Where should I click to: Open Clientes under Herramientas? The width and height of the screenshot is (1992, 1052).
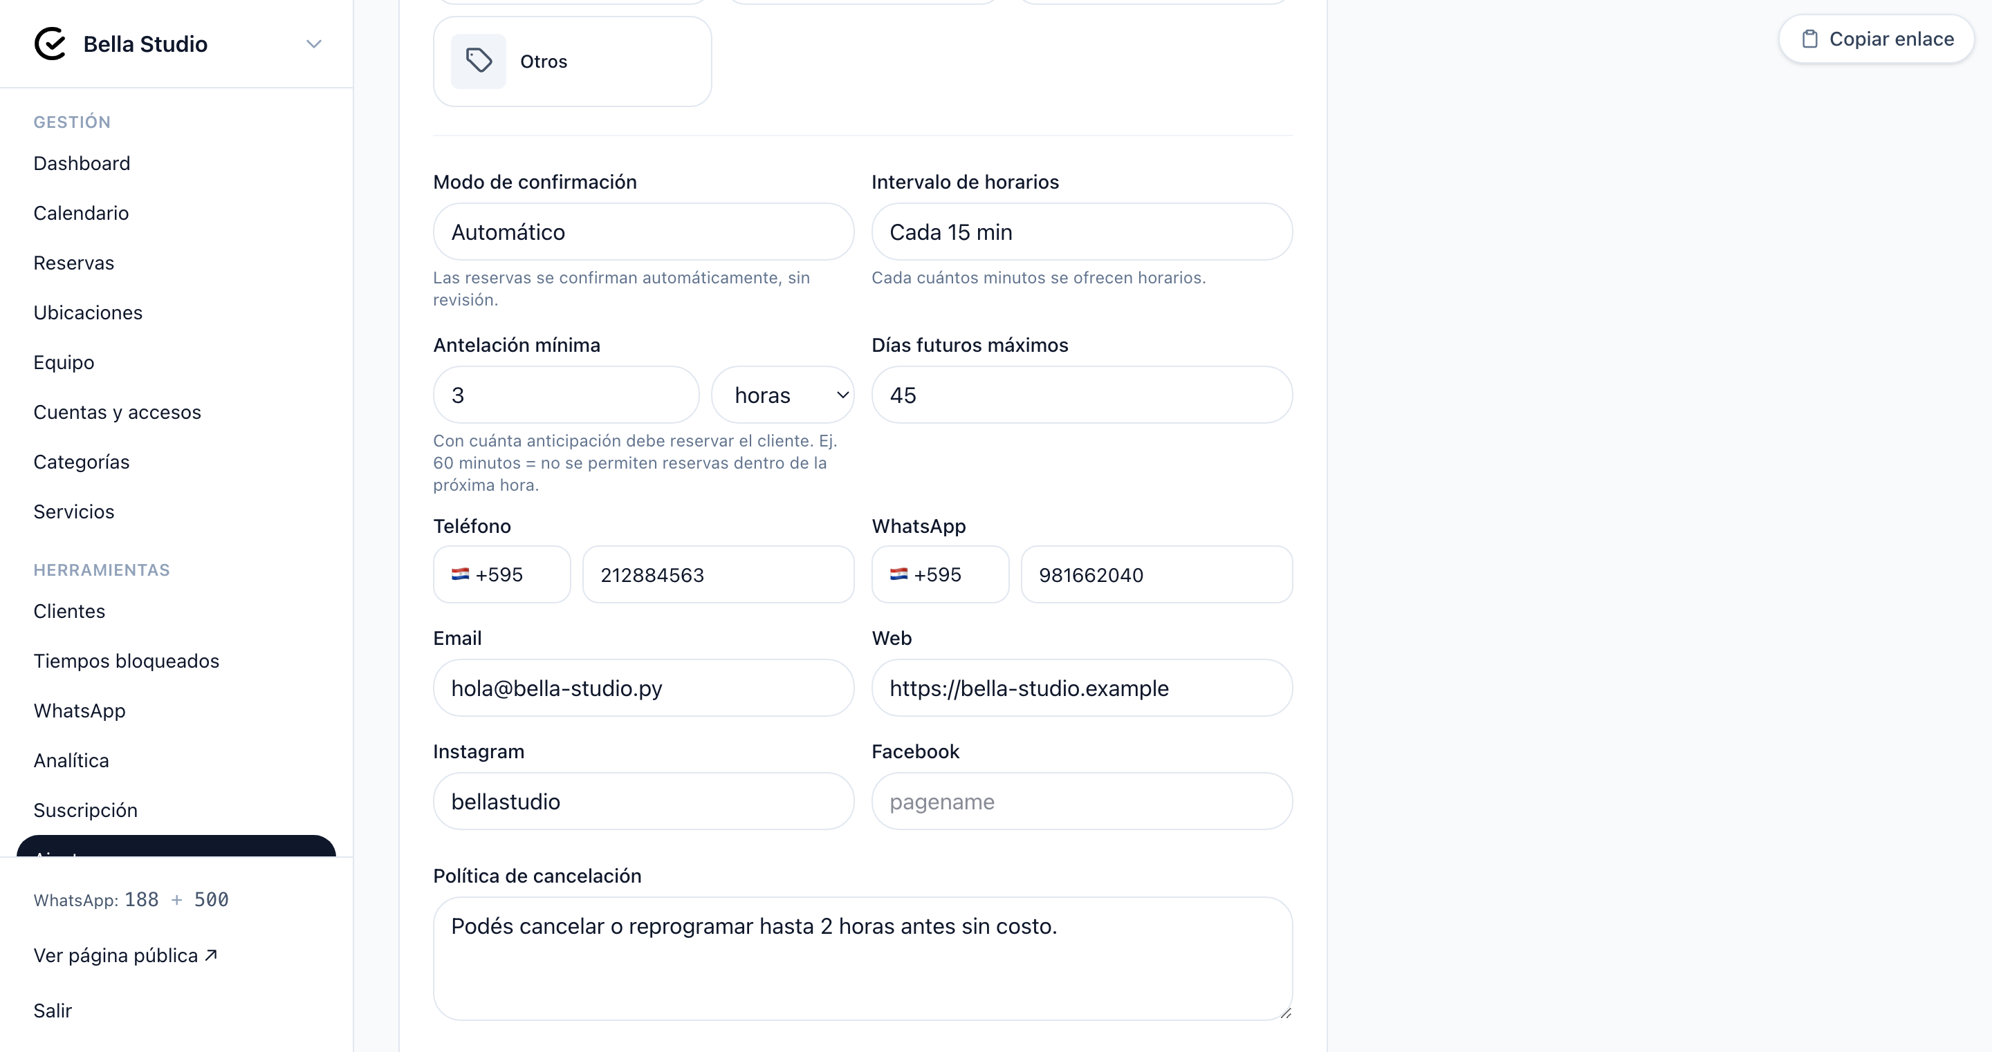(70, 612)
